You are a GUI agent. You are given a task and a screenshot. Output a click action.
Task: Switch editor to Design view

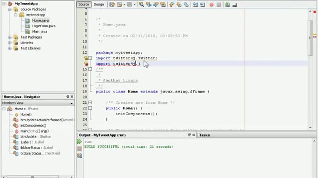pyautogui.click(x=99, y=4)
